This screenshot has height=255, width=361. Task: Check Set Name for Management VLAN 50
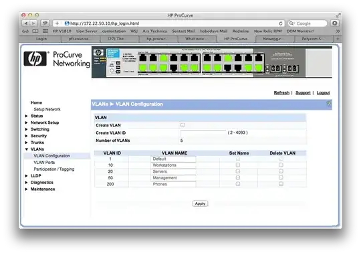coord(238,177)
